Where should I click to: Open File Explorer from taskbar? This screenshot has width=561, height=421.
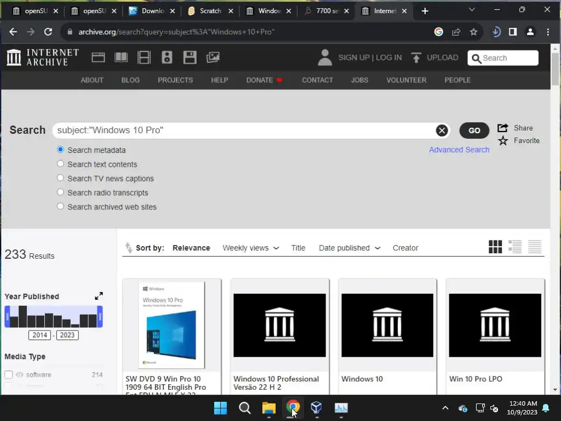point(268,408)
